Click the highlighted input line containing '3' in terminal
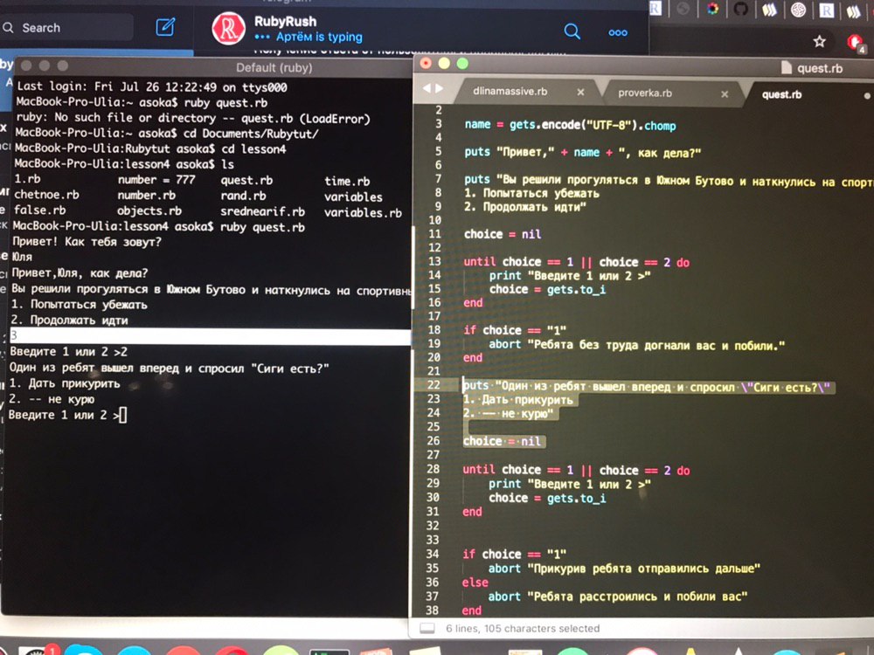 [211, 336]
